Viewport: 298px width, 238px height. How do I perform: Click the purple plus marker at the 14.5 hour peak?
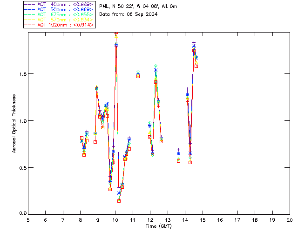[x=194, y=42]
